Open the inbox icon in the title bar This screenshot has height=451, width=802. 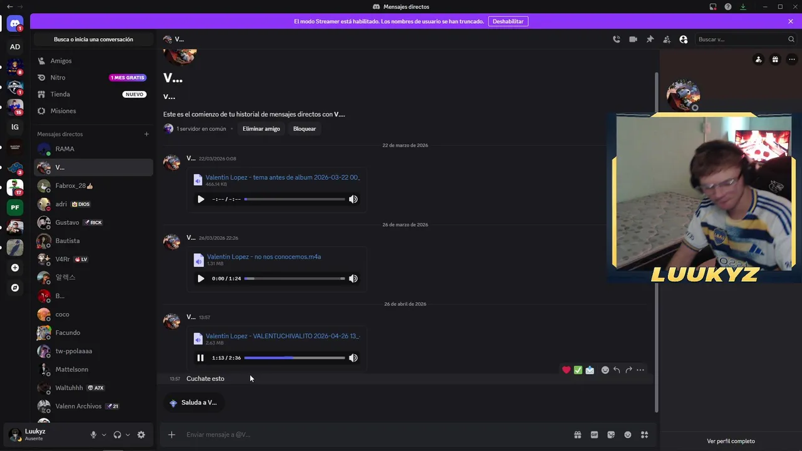[713, 7]
